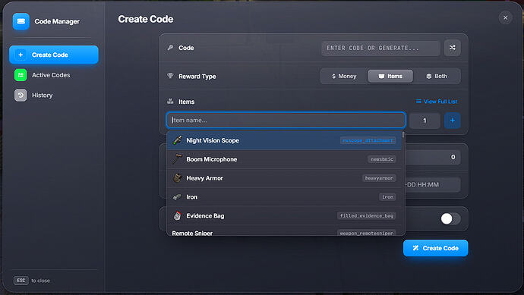524x295 pixels.
Task: Click the Night Vision Scope item icon
Action: (x=177, y=140)
